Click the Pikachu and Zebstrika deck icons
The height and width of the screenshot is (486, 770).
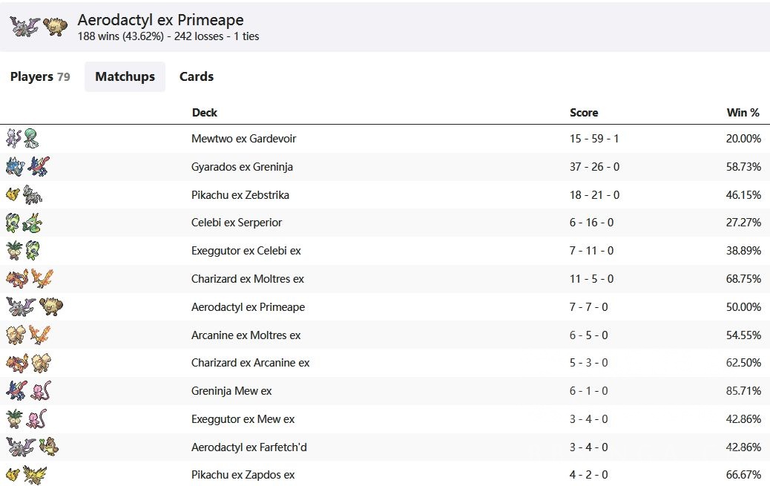point(24,195)
